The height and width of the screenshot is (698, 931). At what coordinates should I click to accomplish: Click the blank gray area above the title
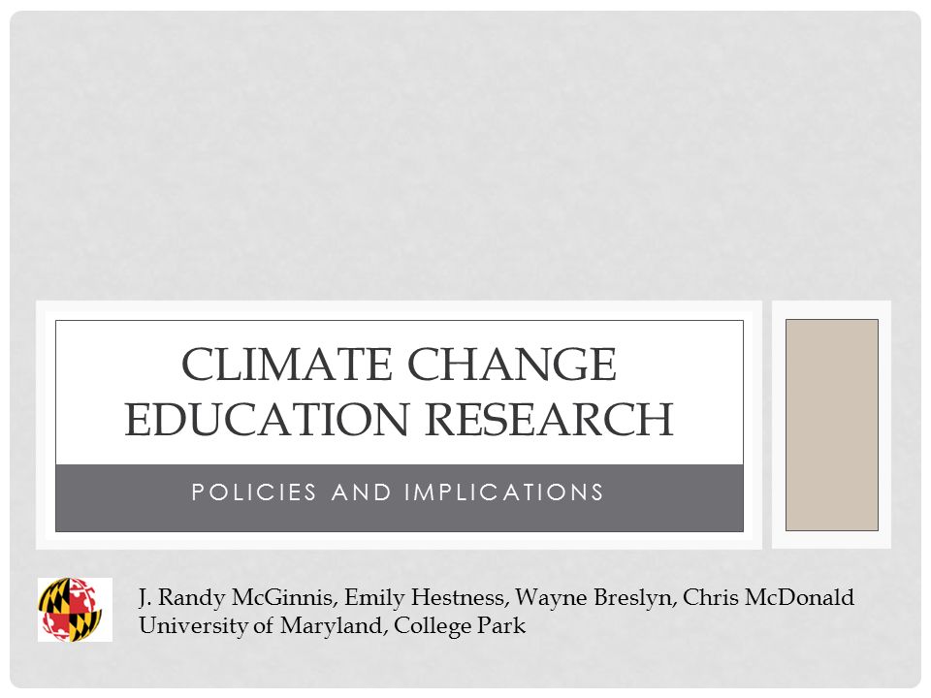[x=465, y=154]
